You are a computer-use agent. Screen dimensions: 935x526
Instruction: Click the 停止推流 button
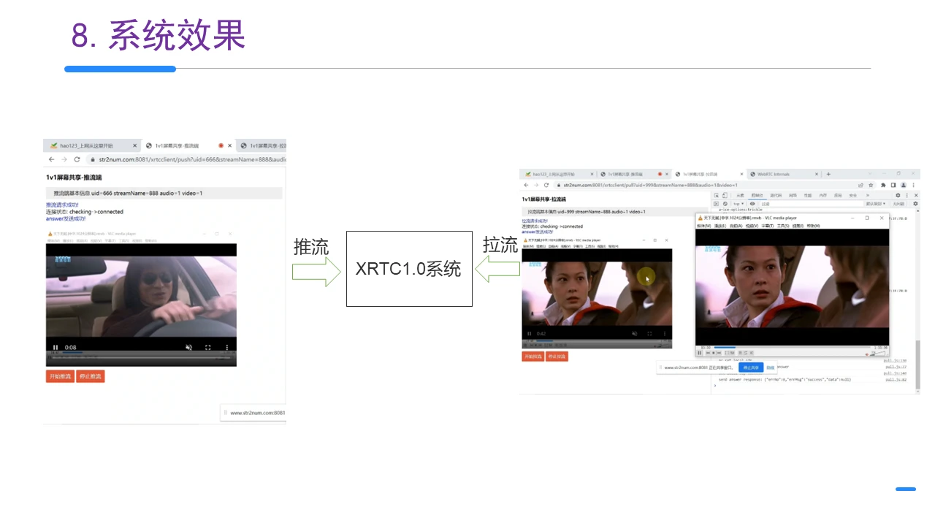click(x=91, y=376)
